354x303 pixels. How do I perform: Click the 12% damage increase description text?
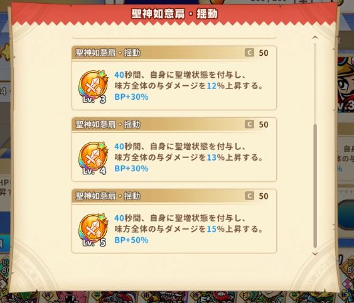(x=189, y=86)
